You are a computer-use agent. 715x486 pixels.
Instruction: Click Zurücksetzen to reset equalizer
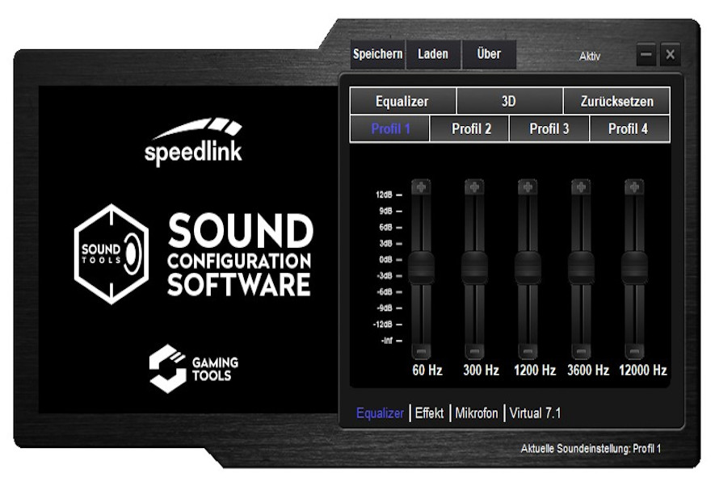click(616, 101)
